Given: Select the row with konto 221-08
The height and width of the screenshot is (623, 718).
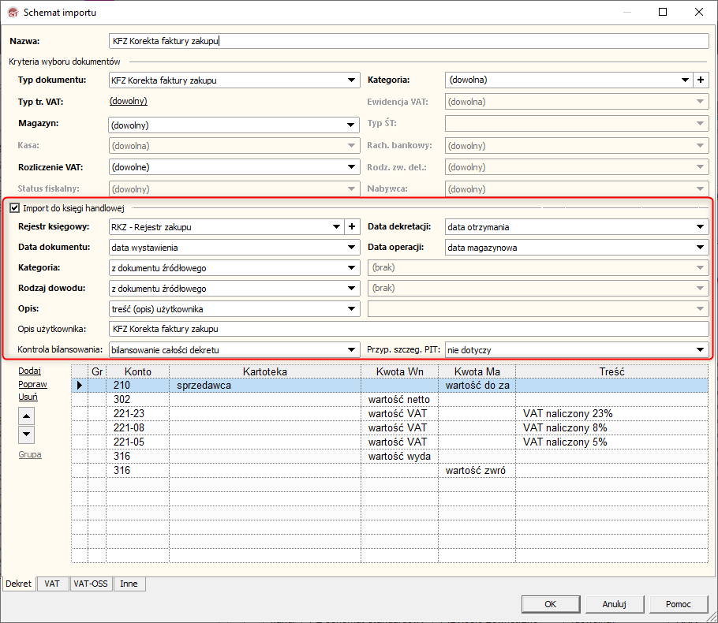Looking at the screenshot, I should click(390, 428).
